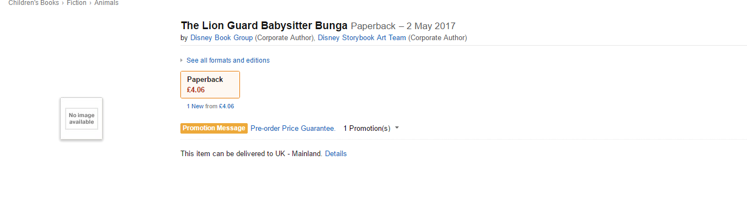Image resolution: width=747 pixels, height=221 pixels.
Task: Click the No image available thumbnail
Action: tap(82, 119)
